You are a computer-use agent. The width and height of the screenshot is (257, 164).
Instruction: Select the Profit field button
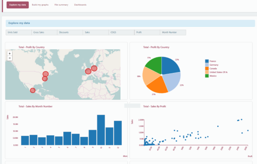click(147, 32)
